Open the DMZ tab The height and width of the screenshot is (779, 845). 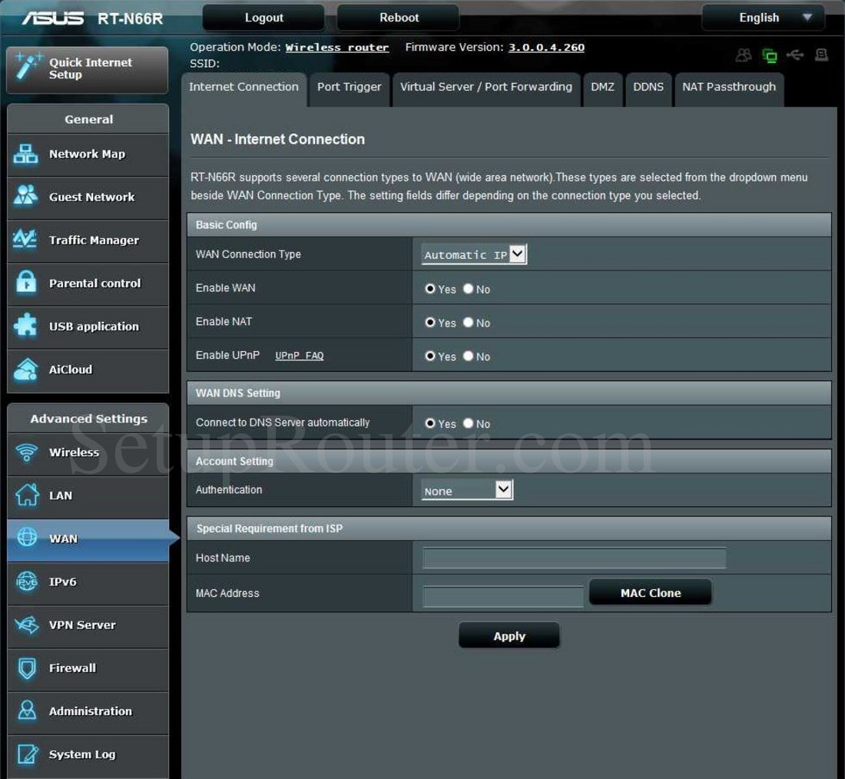point(602,88)
